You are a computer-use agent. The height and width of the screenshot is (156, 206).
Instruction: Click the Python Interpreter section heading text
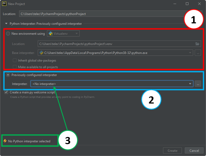pyautogui.click(x=46, y=24)
